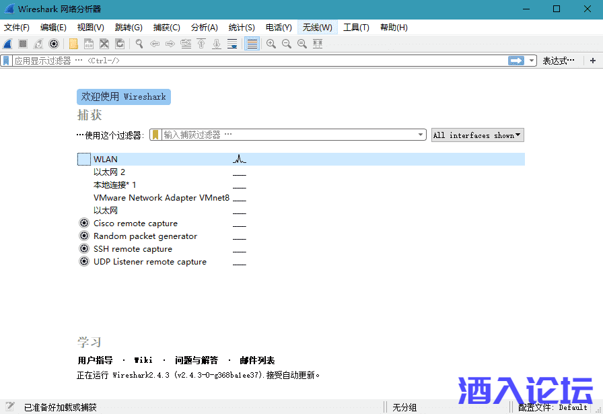Click the reload capture file icon
Image resolution: width=603 pixels, height=414 pixels.
click(120, 44)
